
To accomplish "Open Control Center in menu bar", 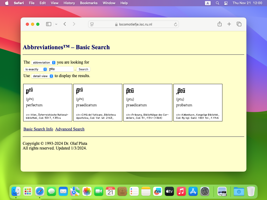I will tap(226, 3).
